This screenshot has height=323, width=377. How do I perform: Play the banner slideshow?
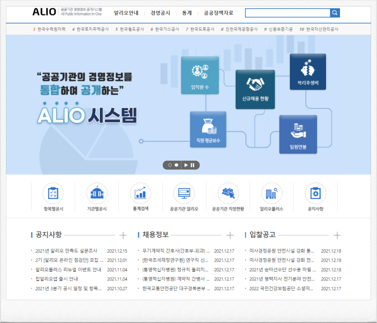(186, 165)
